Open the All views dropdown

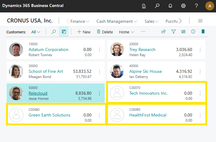[x=36, y=32]
